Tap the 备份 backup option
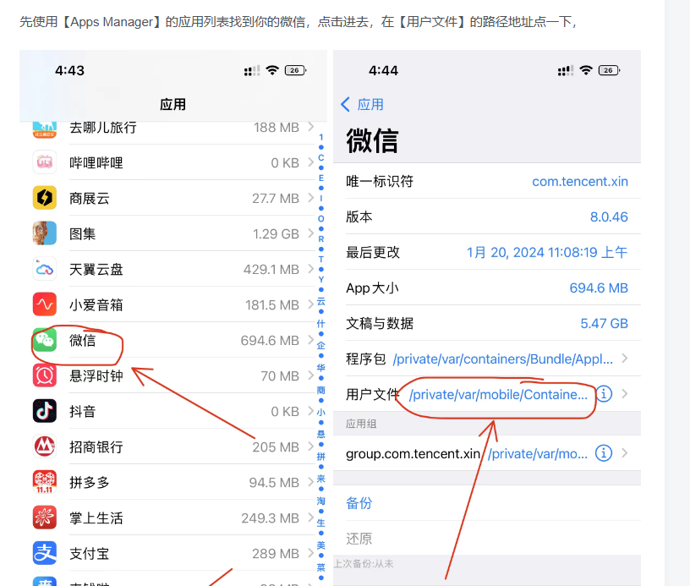This screenshot has width=690, height=586. tap(359, 502)
